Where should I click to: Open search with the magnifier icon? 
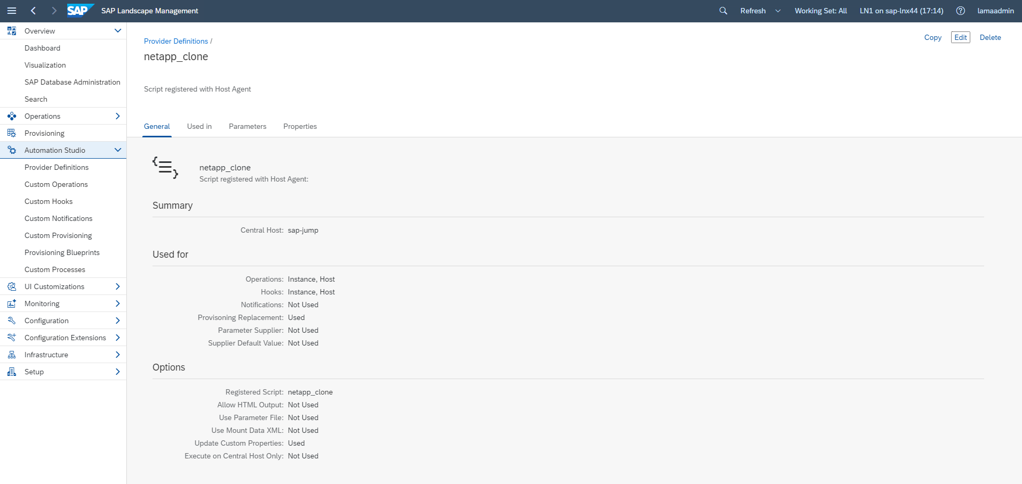723,11
